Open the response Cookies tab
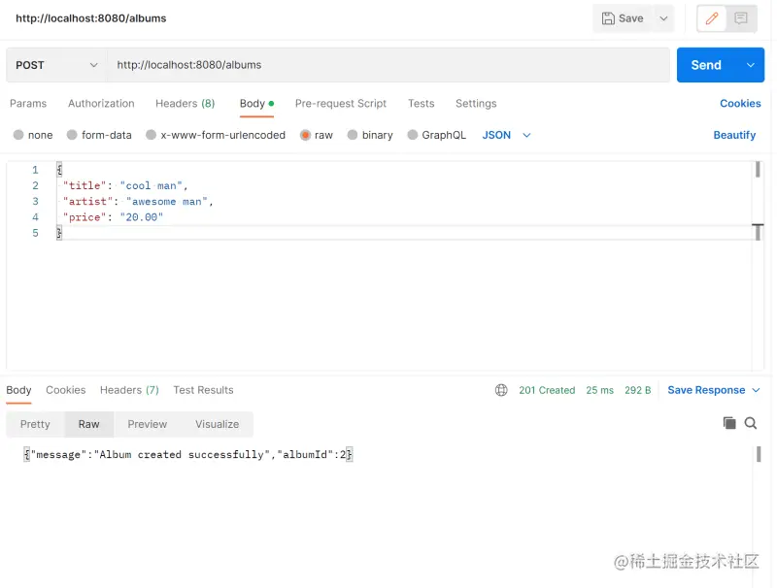The image size is (777, 588). [x=66, y=390]
